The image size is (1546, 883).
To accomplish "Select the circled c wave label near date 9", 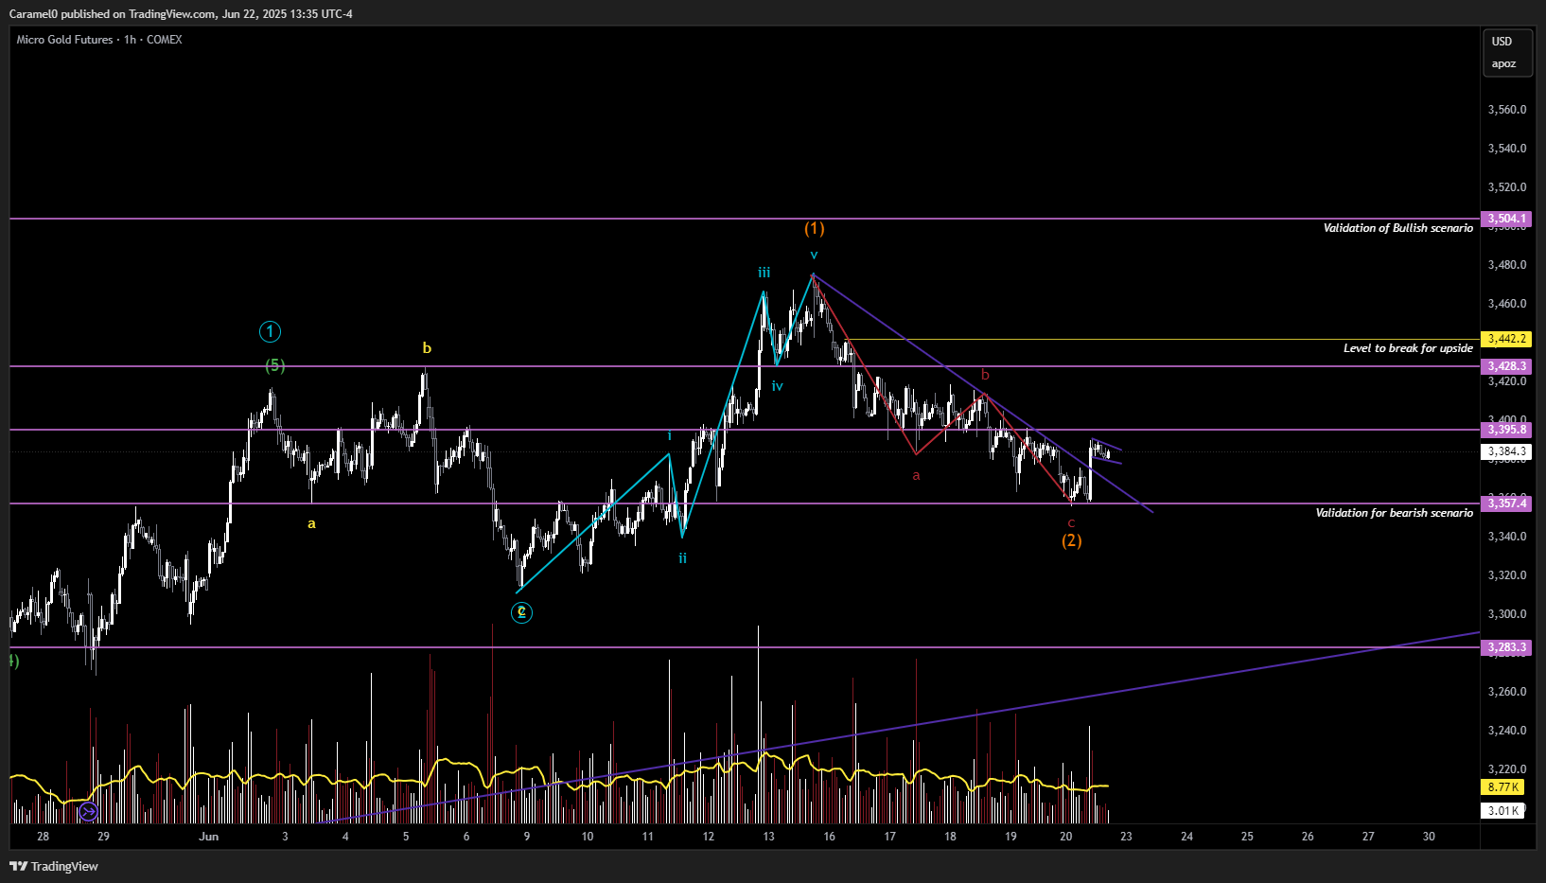I will pos(521,612).
